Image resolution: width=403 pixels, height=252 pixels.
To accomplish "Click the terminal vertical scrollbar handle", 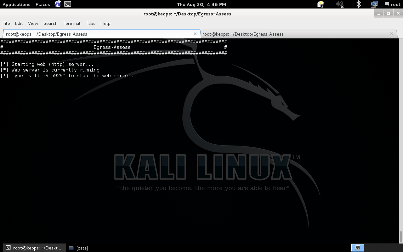I will (401, 237).
